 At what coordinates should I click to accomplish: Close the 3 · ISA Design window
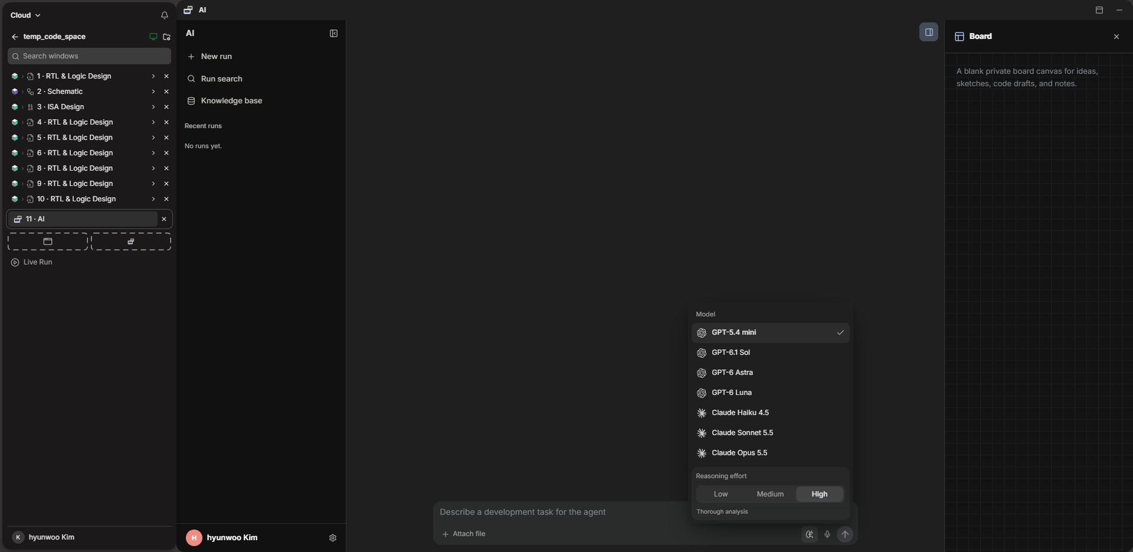coord(166,107)
